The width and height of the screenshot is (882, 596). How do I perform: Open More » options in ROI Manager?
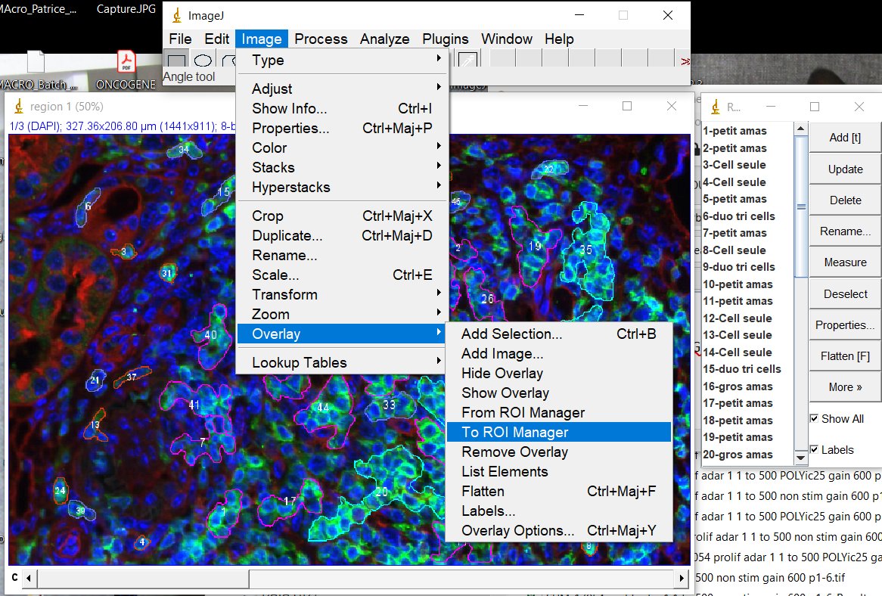coord(844,386)
